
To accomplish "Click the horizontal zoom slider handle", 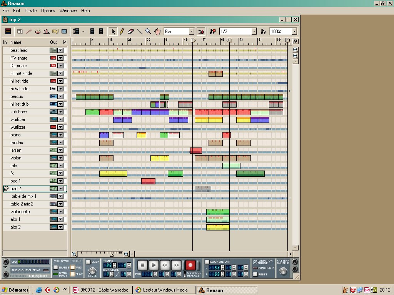I will tap(112, 255).
